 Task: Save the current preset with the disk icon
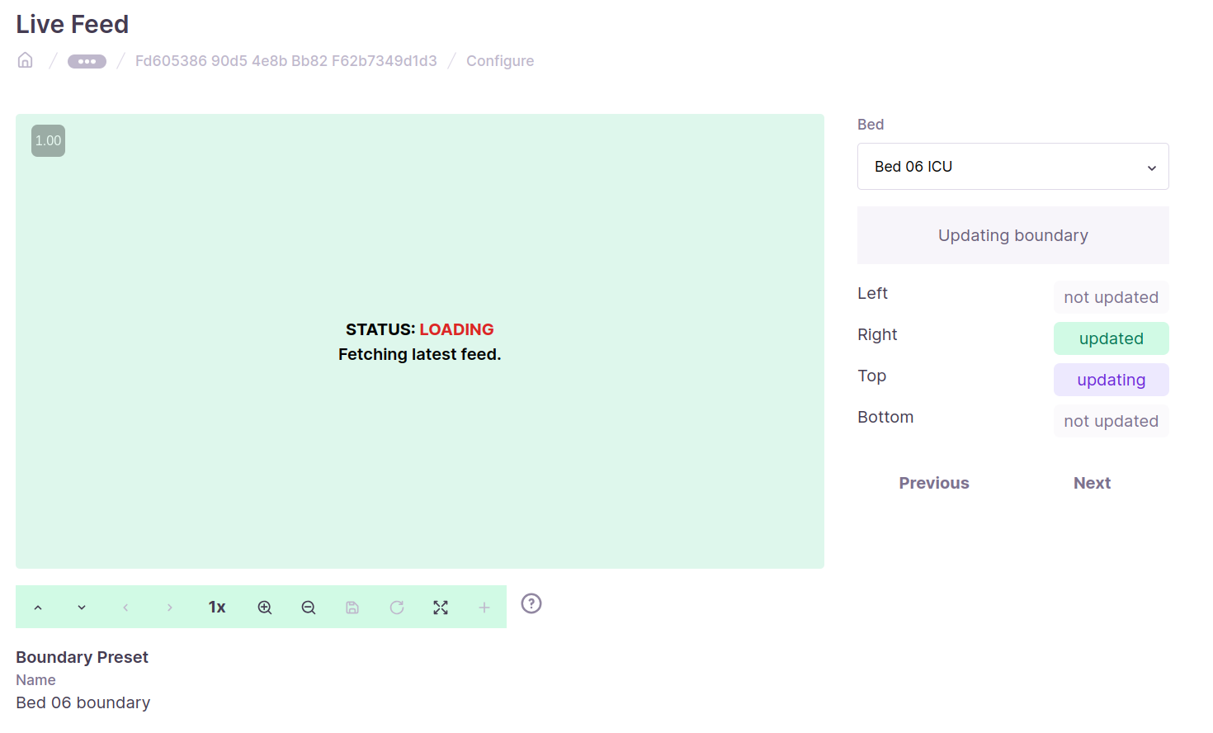coord(352,608)
